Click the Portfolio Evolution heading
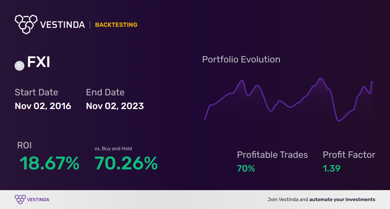Image resolution: width=390 pixels, height=209 pixels. tap(241, 59)
